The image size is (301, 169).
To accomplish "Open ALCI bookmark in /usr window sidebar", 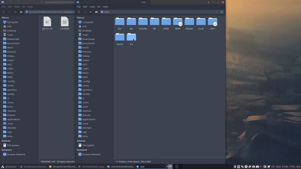I will tap(83, 64).
